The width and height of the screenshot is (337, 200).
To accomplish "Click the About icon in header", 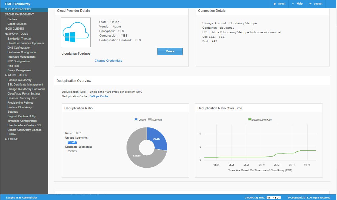I will coord(275,4).
